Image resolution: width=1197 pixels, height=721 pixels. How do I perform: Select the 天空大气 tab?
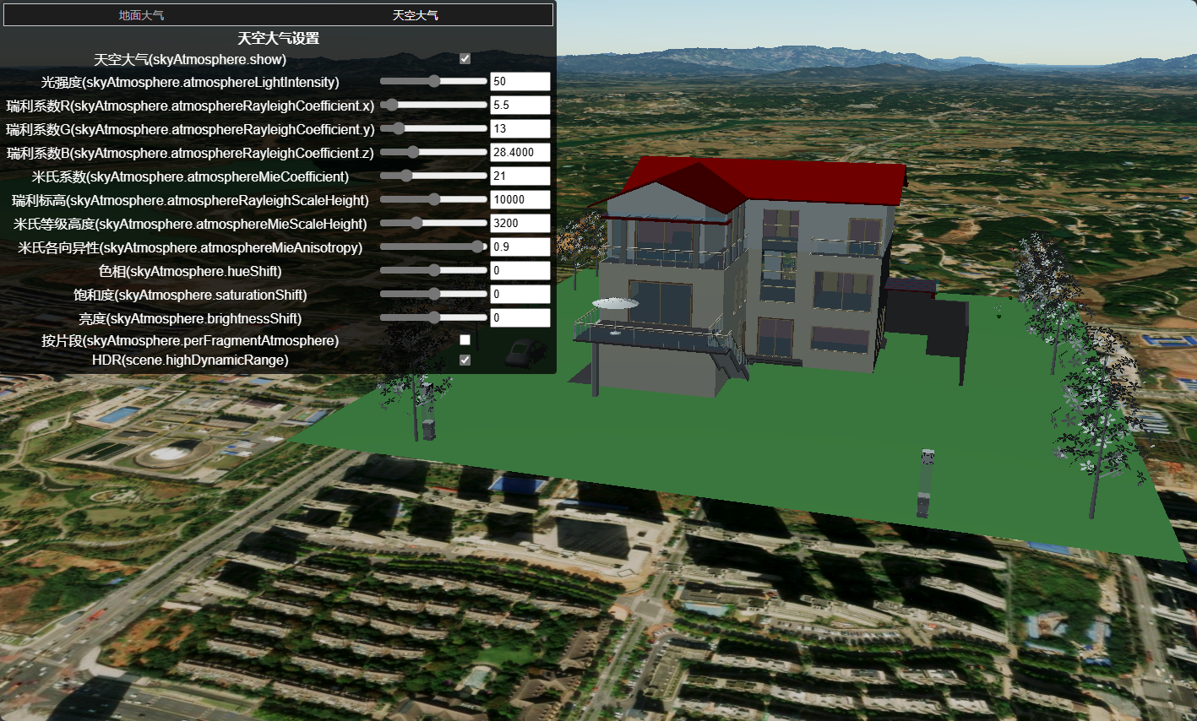tap(415, 15)
